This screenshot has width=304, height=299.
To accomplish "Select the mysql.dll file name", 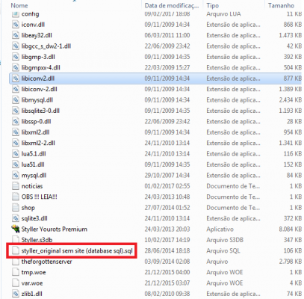I will pyautogui.click(x=34, y=176).
